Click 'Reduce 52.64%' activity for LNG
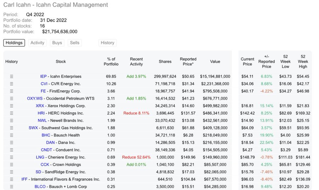319x190 pixels. pyautogui.click(x=136, y=157)
